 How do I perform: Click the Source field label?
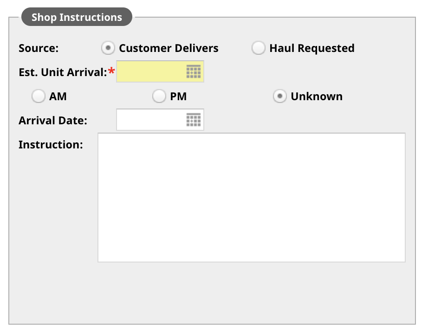point(39,48)
